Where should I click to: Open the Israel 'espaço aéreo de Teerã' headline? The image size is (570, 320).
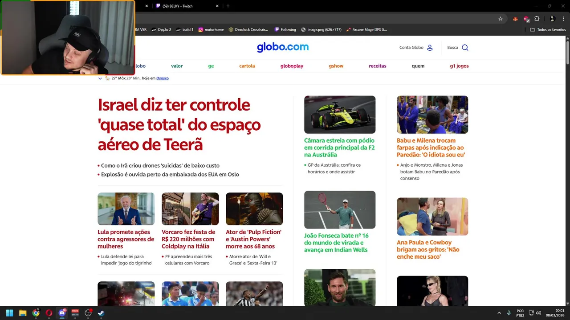coord(179,125)
